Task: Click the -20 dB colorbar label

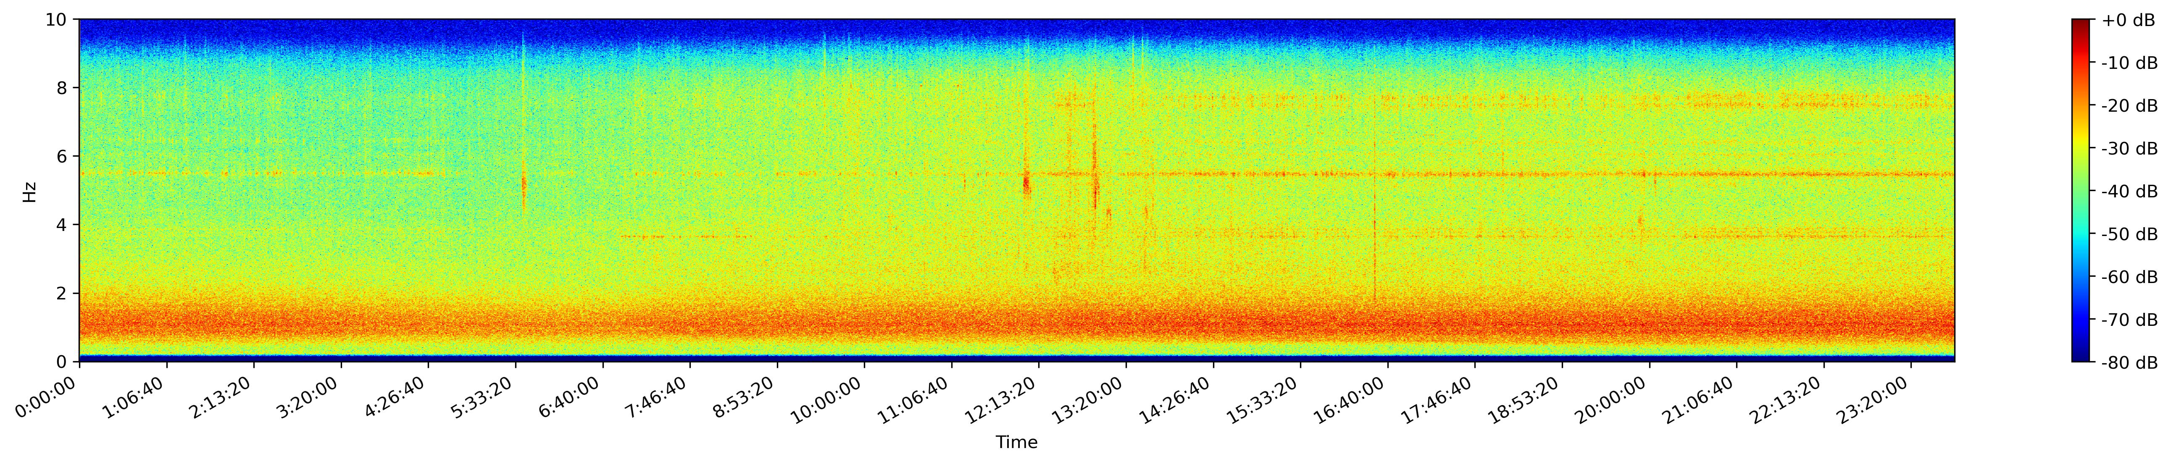Action: [2129, 106]
